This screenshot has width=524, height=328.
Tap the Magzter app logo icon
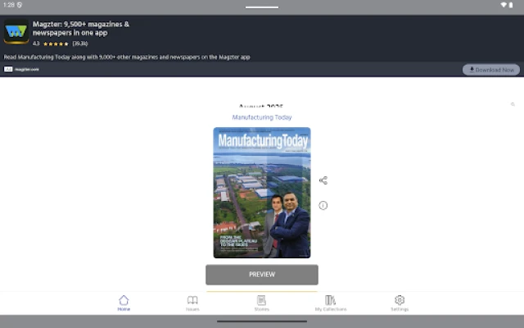pyautogui.click(x=16, y=33)
